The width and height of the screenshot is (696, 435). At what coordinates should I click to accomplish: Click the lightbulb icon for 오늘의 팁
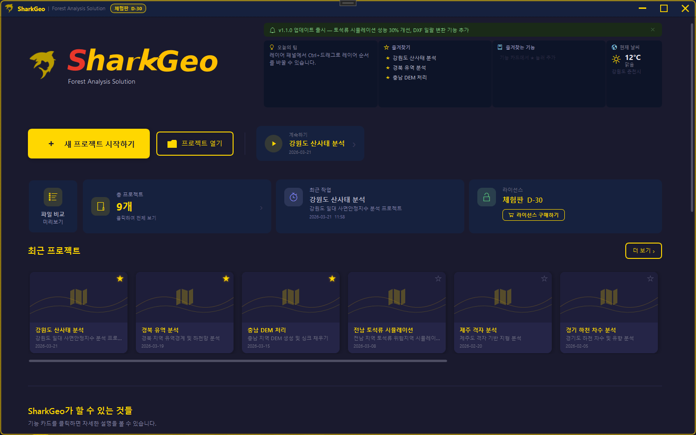coord(272,47)
